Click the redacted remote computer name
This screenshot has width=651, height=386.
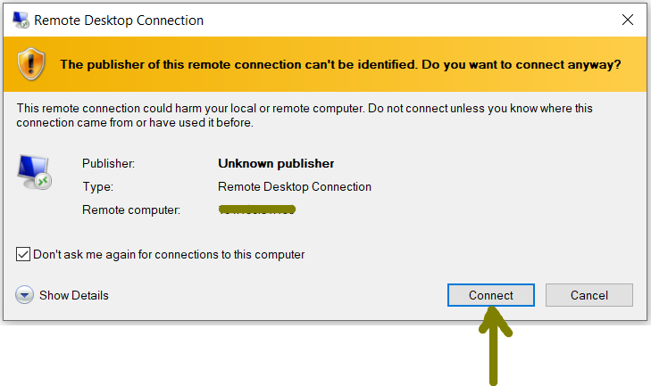click(257, 209)
